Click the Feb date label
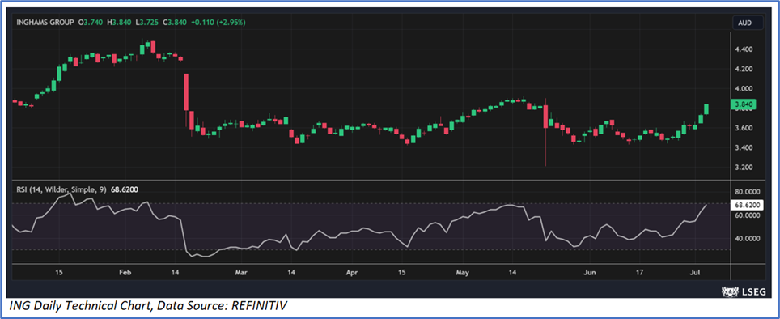Image resolution: width=780 pixels, height=319 pixels. pyautogui.click(x=125, y=272)
